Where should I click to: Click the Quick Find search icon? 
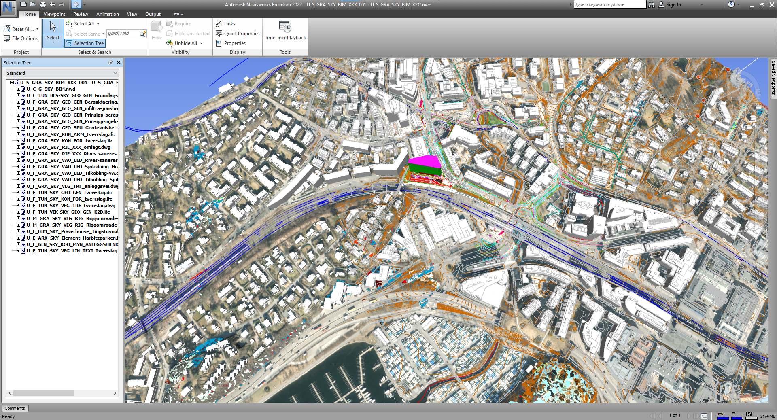click(x=142, y=34)
